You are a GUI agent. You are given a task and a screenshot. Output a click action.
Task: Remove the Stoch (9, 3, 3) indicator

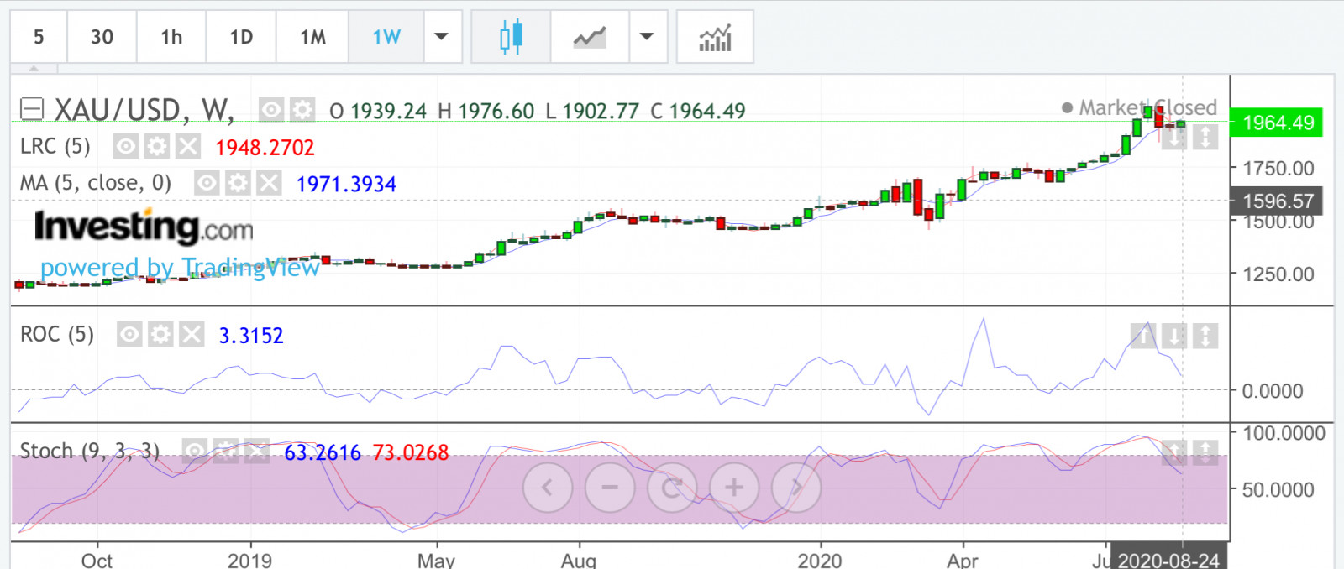257,452
